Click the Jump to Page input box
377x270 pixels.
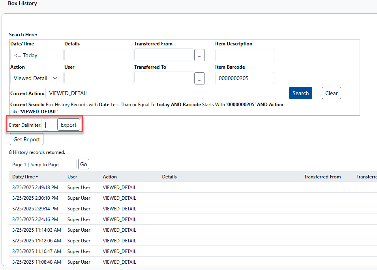click(x=69, y=164)
